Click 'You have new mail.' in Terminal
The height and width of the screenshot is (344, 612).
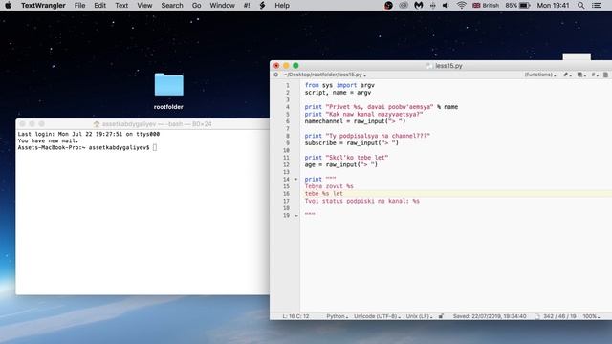48,140
